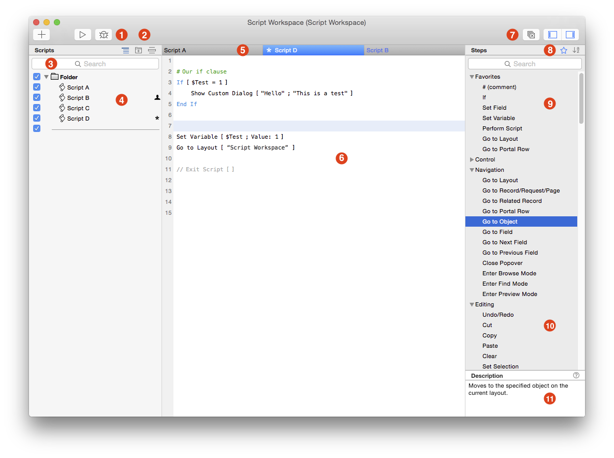The width and height of the screenshot is (614, 458).
Task: Select the Enter Preview Mode step
Action: click(x=509, y=294)
